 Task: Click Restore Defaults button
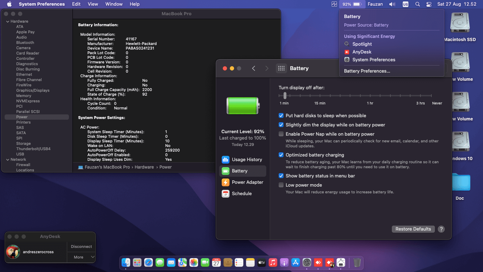(413, 229)
